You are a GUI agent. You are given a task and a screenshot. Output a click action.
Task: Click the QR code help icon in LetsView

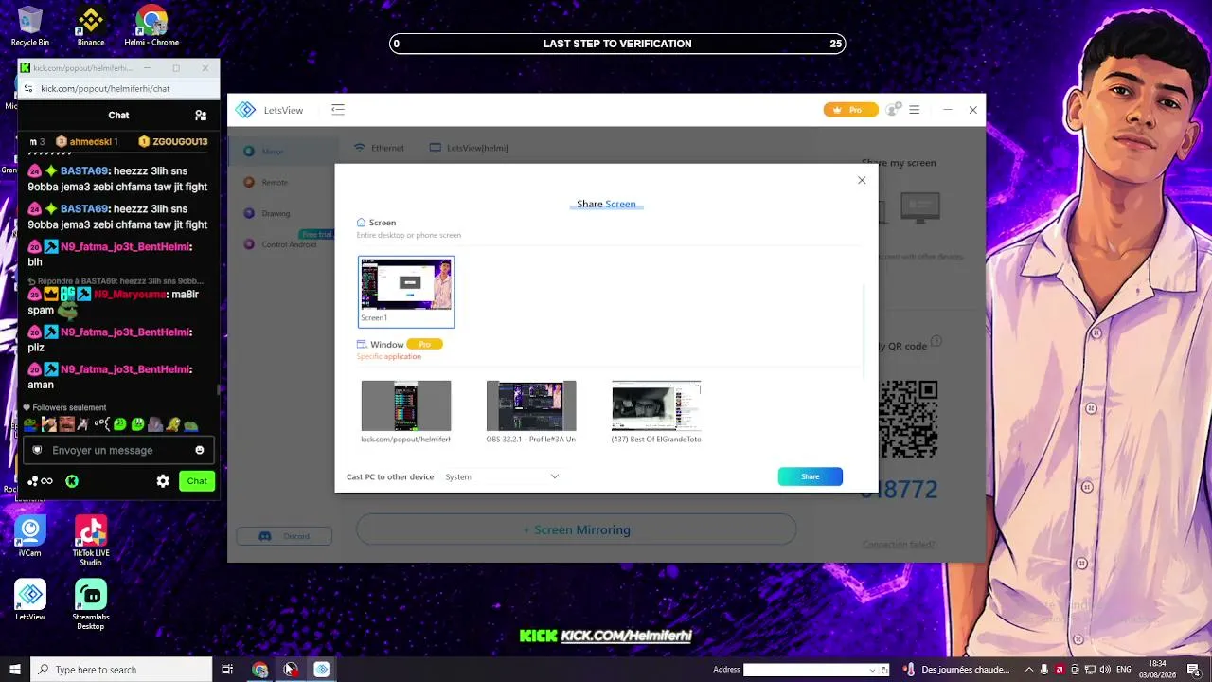[x=936, y=342]
